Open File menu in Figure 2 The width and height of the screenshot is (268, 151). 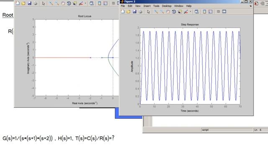click(x=123, y=6)
